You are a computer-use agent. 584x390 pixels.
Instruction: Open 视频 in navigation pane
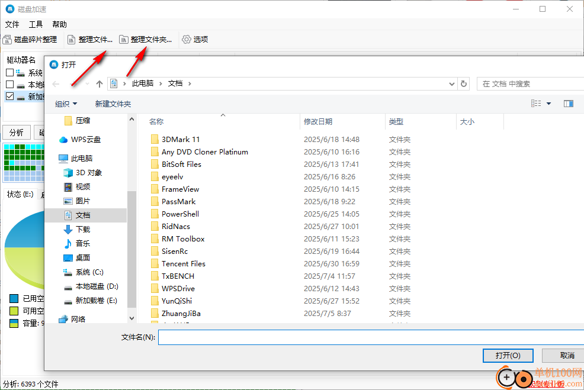(x=83, y=187)
